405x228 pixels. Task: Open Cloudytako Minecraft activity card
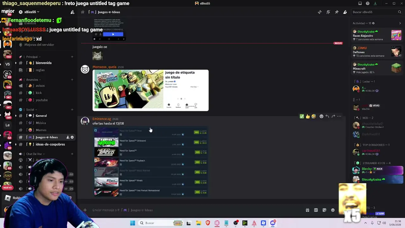(377, 68)
